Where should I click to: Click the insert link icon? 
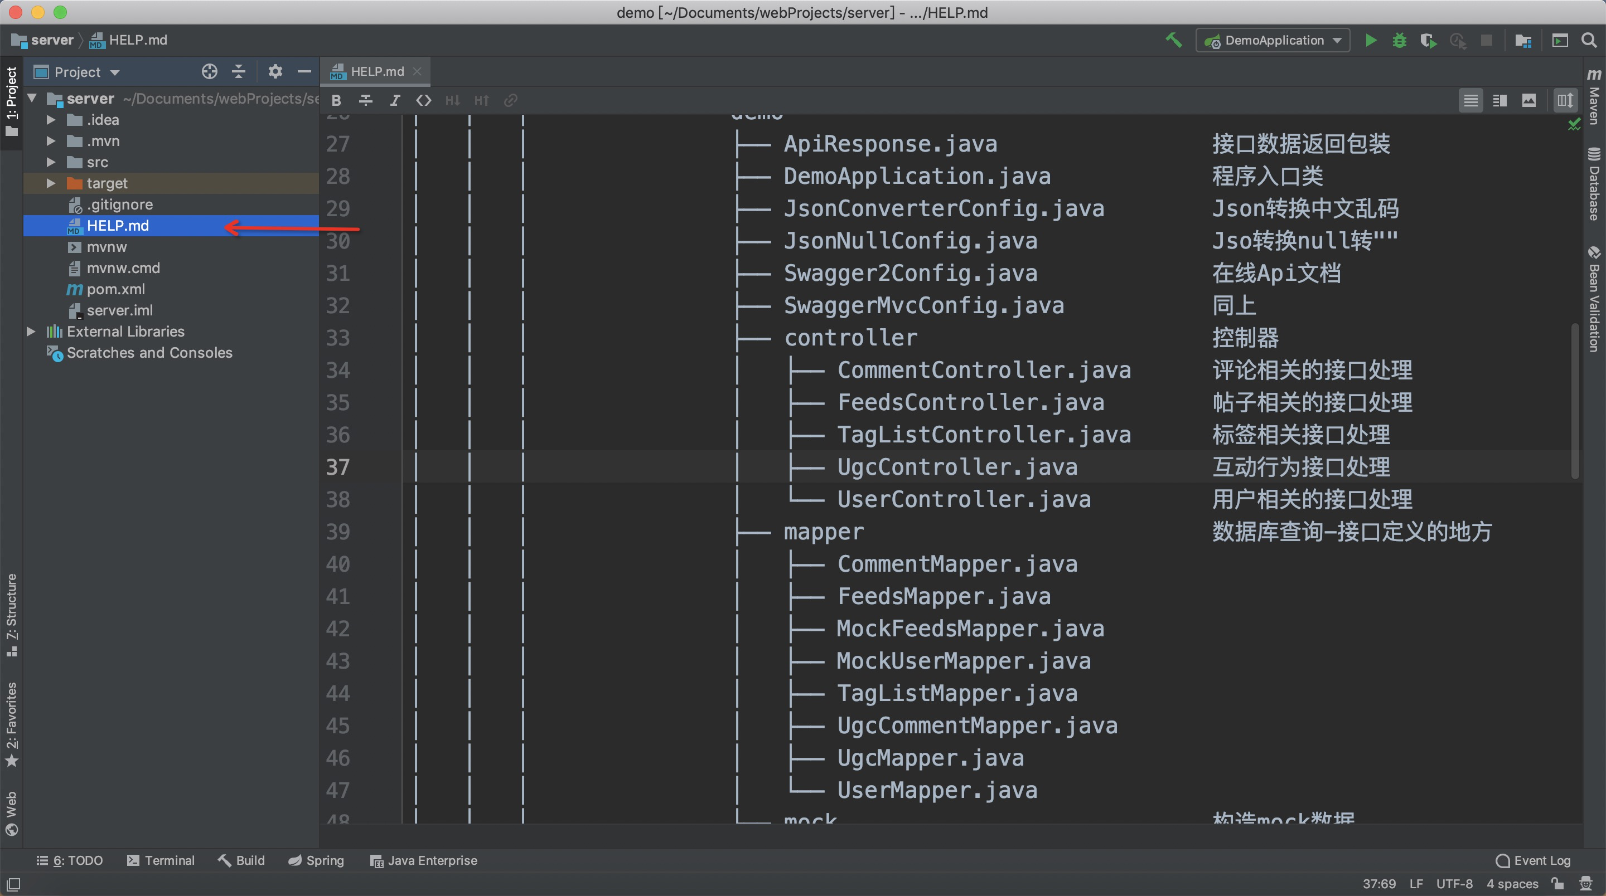pos(510,100)
